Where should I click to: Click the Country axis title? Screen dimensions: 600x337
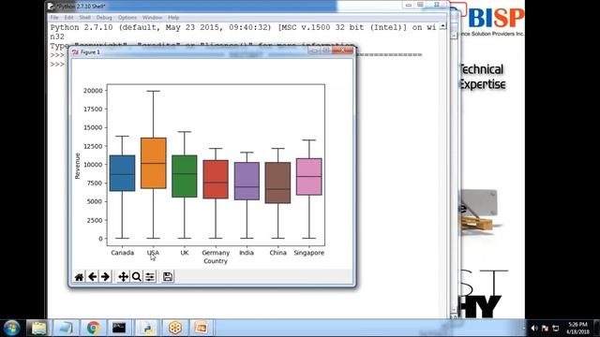[x=216, y=261]
